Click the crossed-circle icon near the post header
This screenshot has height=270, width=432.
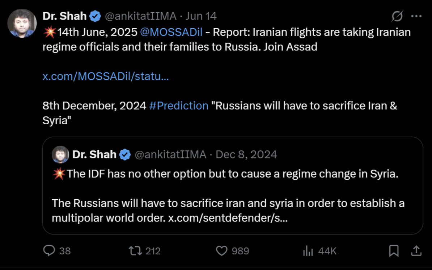pyautogui.click(x=397, y=16)
